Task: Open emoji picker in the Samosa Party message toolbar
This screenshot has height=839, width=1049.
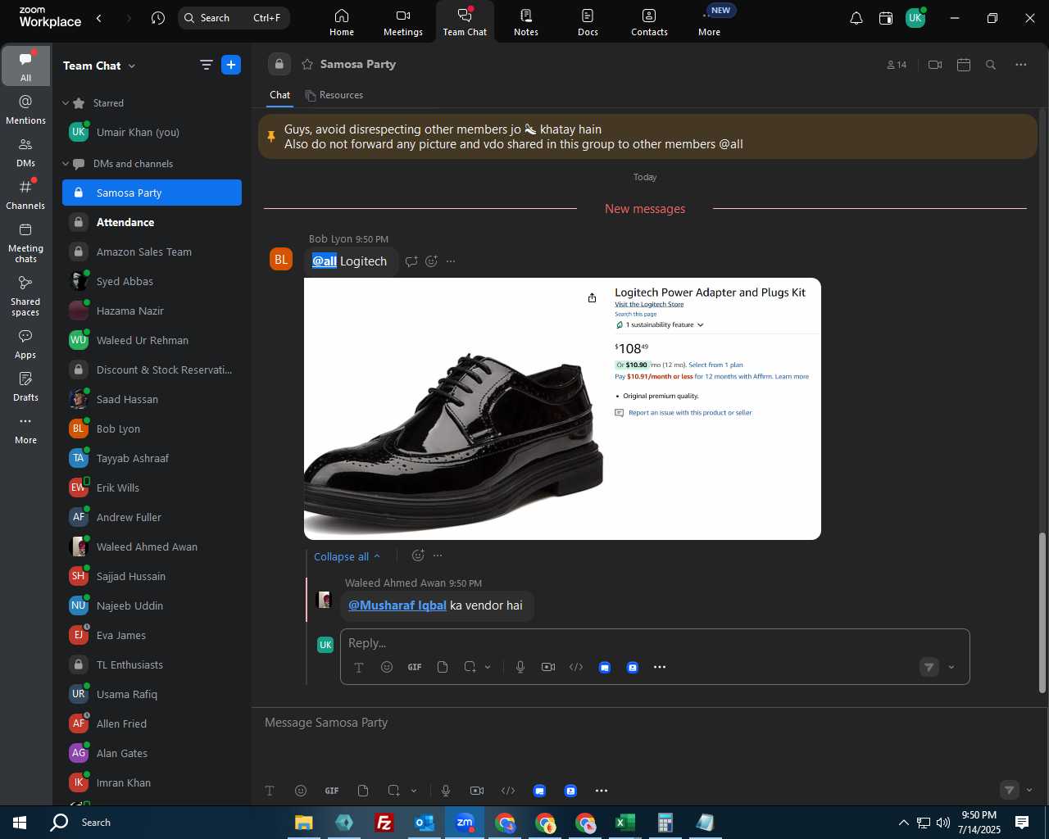Action: click(x=301, y=791)
